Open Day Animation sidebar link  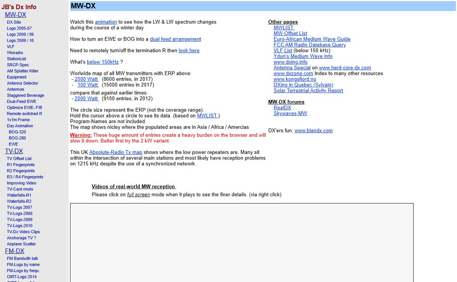pos(20,126)
